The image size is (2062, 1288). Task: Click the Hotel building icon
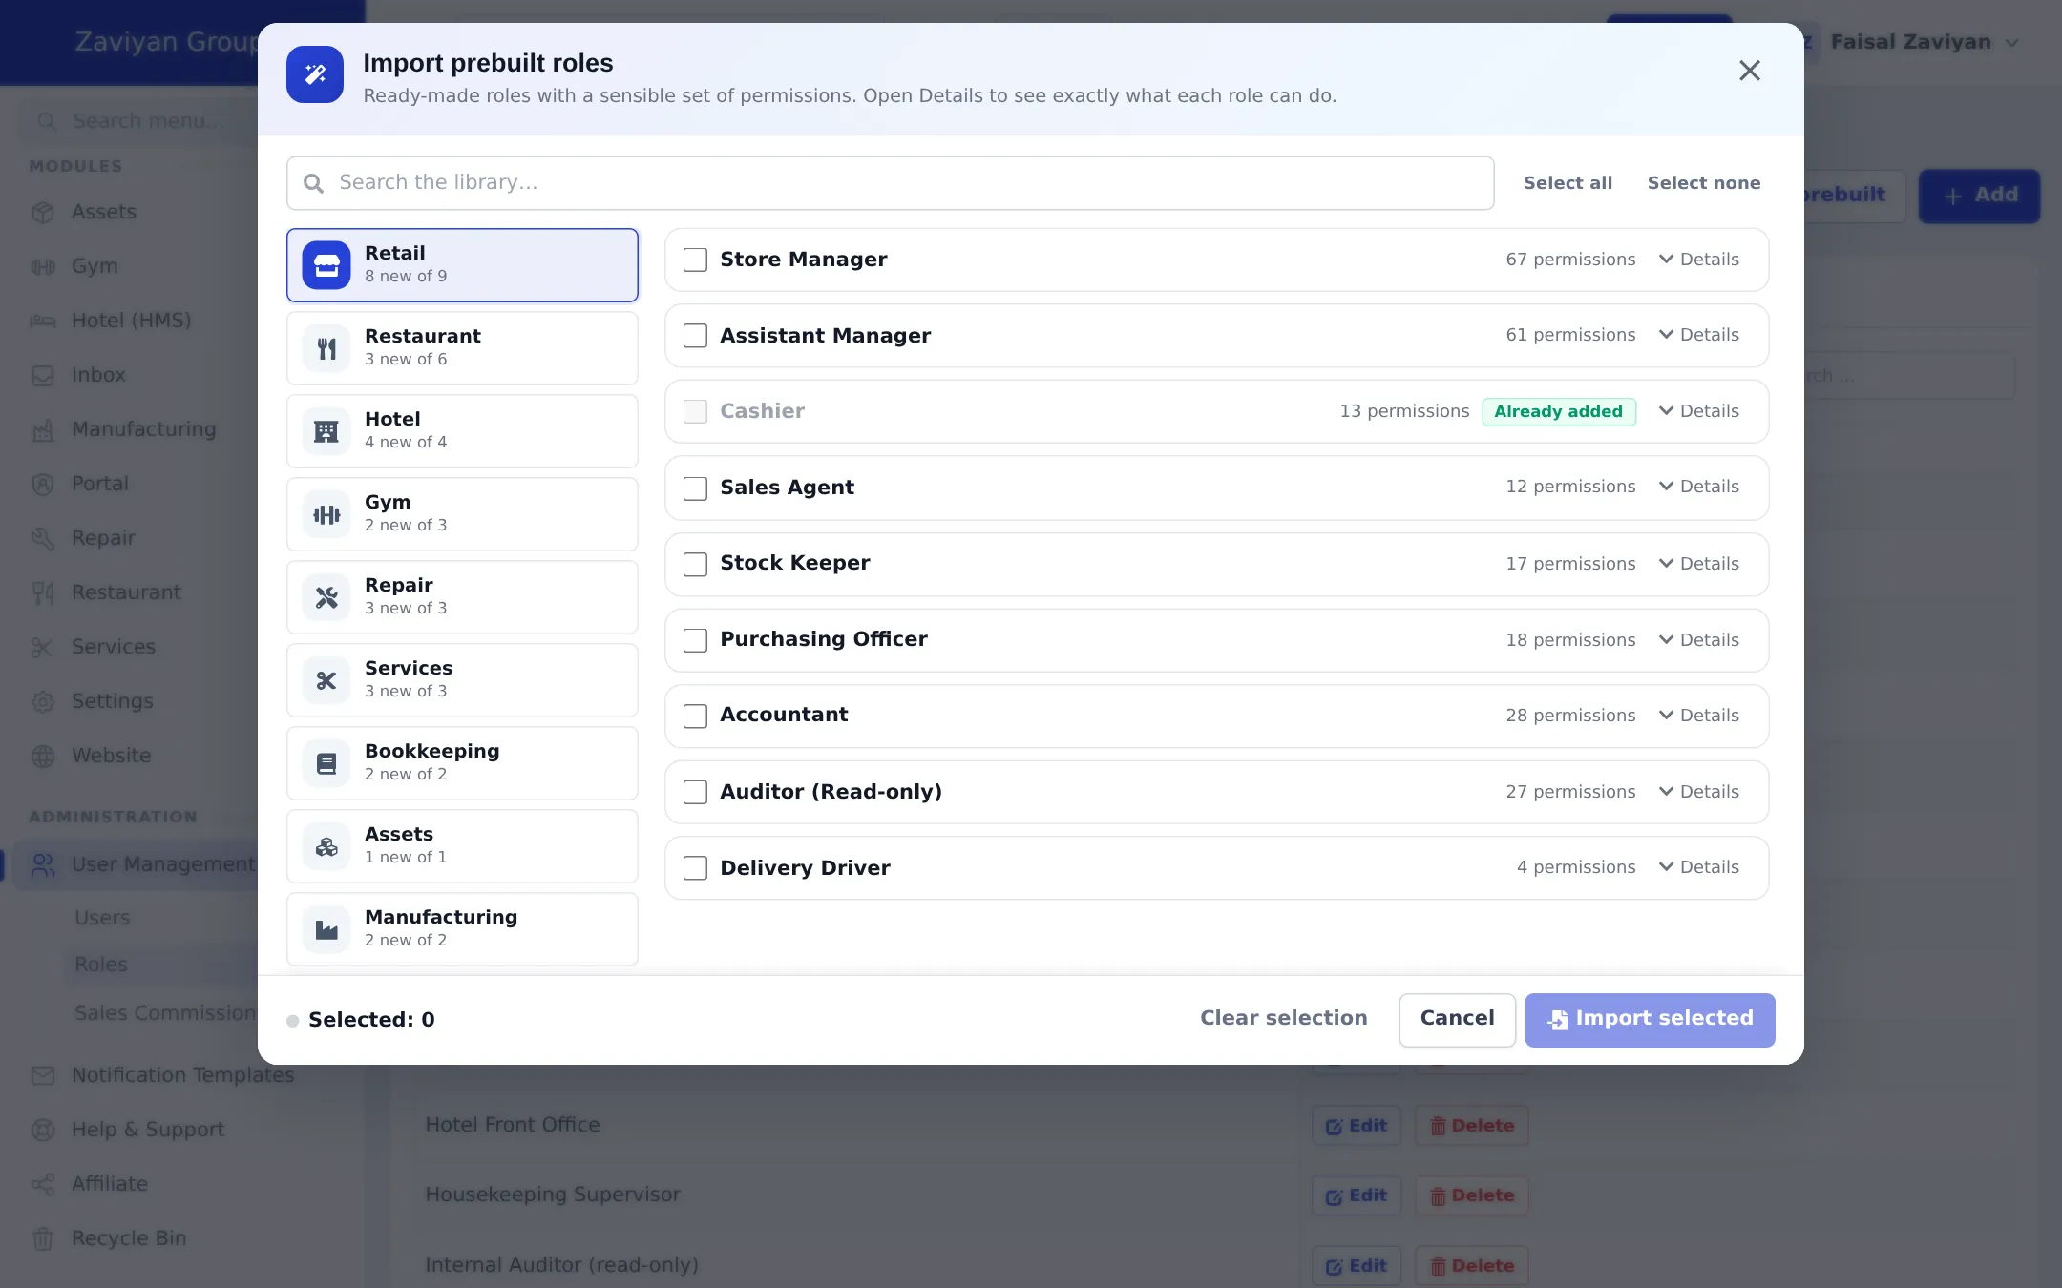click(x=326, y=431)
